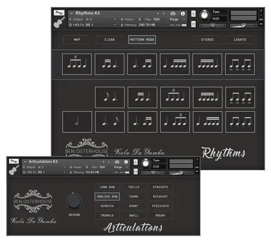271x243 pixels.
Task: Toggle AUX panel in Rhythms K5
Action: [261, 20]
